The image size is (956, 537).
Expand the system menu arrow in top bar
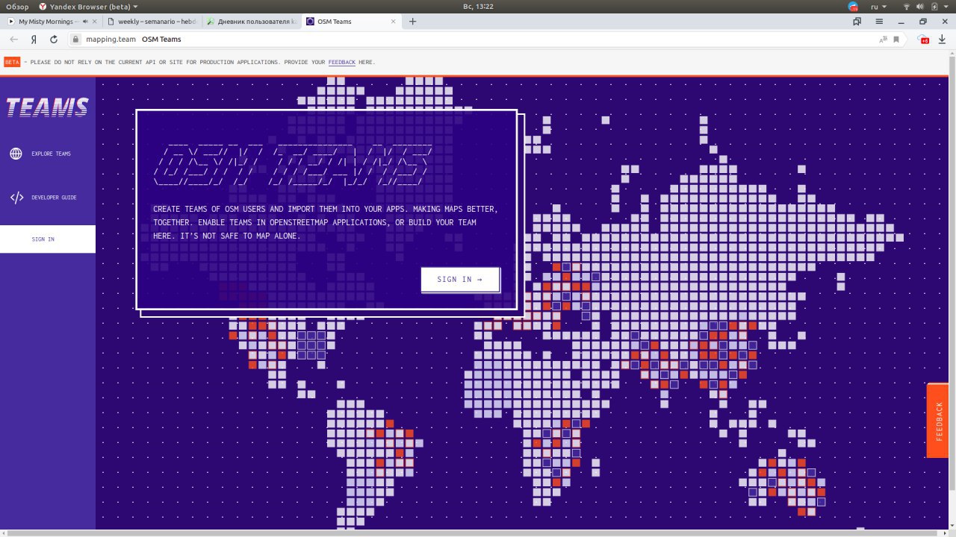[x=946, y=7]
